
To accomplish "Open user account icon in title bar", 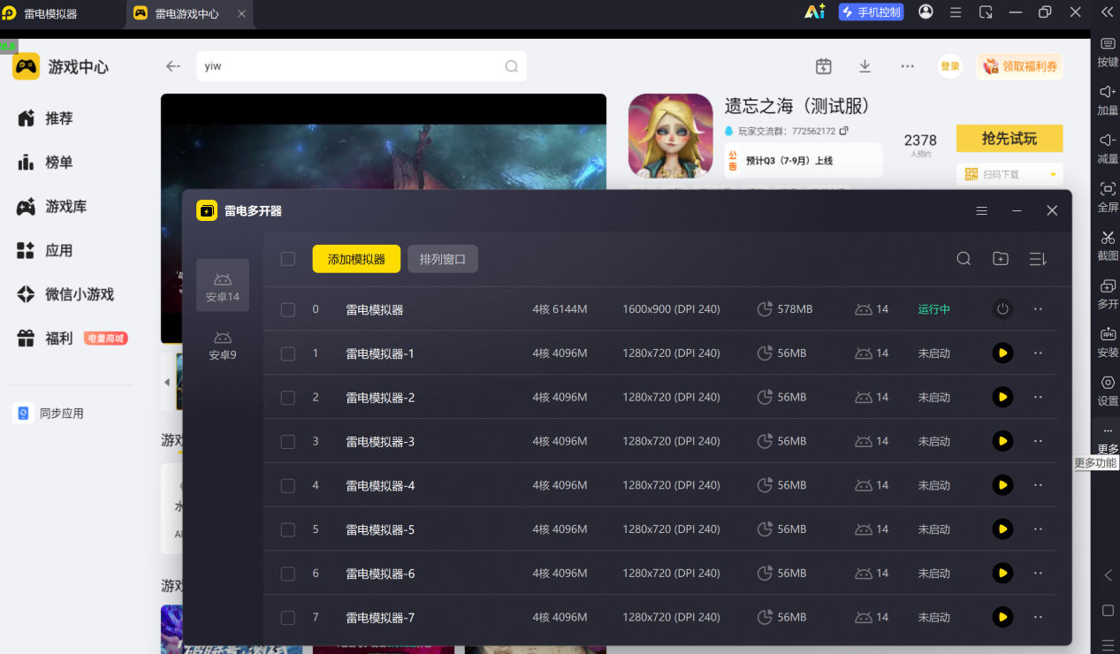I will point(926,12).
